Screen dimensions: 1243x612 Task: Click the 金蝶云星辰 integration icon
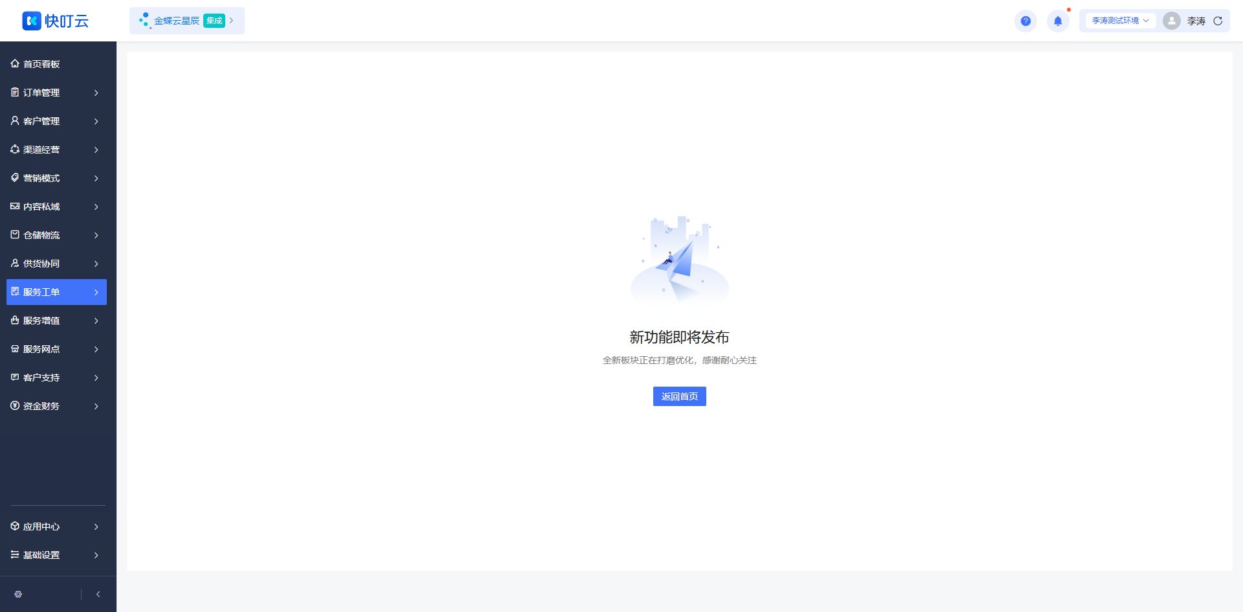point(144,21)
